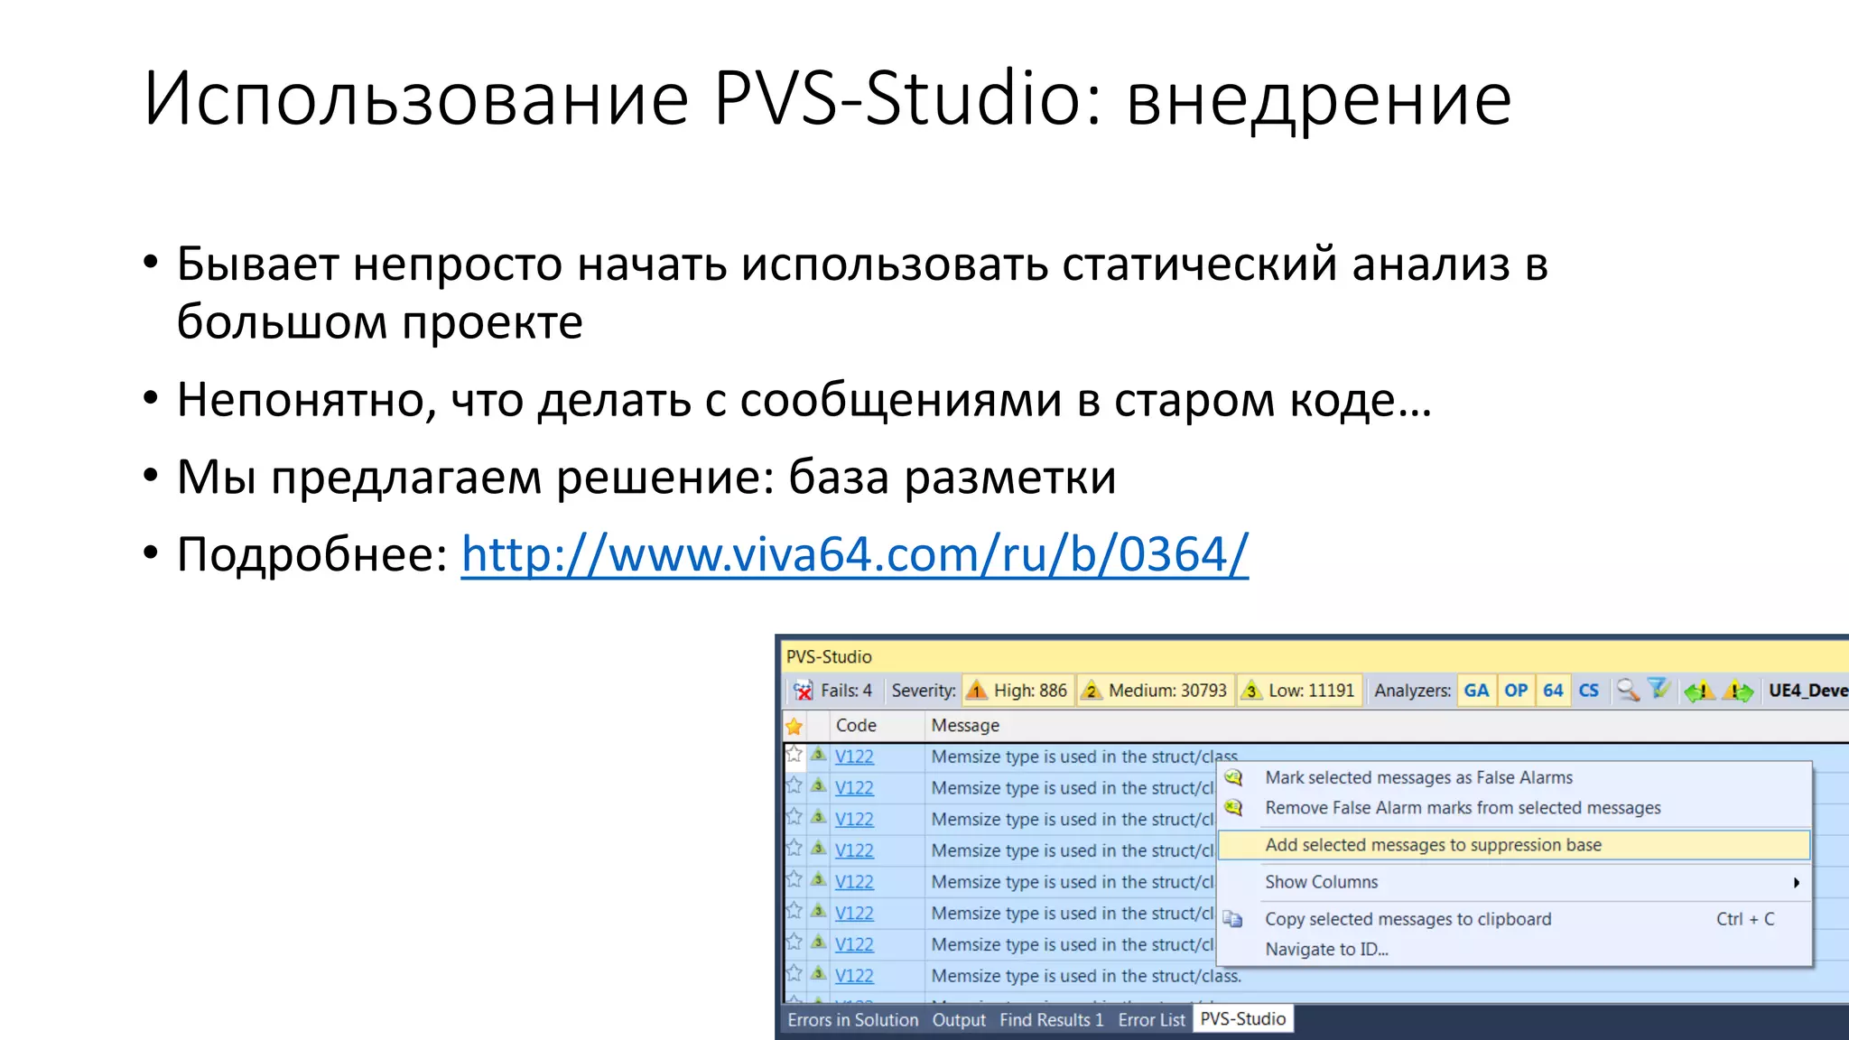Switch to the Error List tab
Viewport: 1849px width, 1040px height.
(x=1151, y=1020)
